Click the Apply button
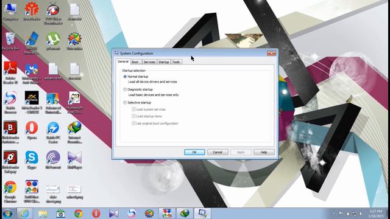This screenshot has width=390, height=219. click(241, 152)
